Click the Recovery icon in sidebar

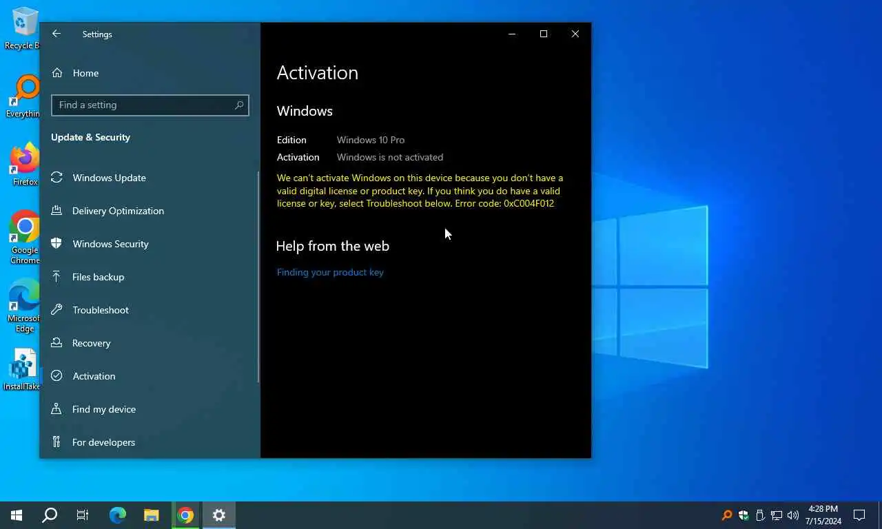[57, 343]
